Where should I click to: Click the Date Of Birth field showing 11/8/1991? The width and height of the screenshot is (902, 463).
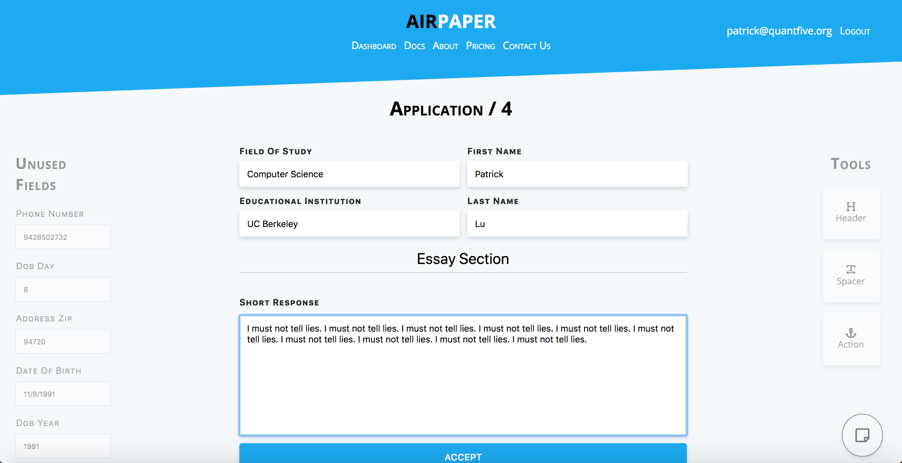[x=63, y=394]
